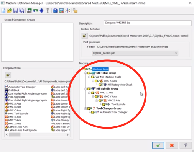Click into the Description text field
Screen dimensions: 194x152
148,23
